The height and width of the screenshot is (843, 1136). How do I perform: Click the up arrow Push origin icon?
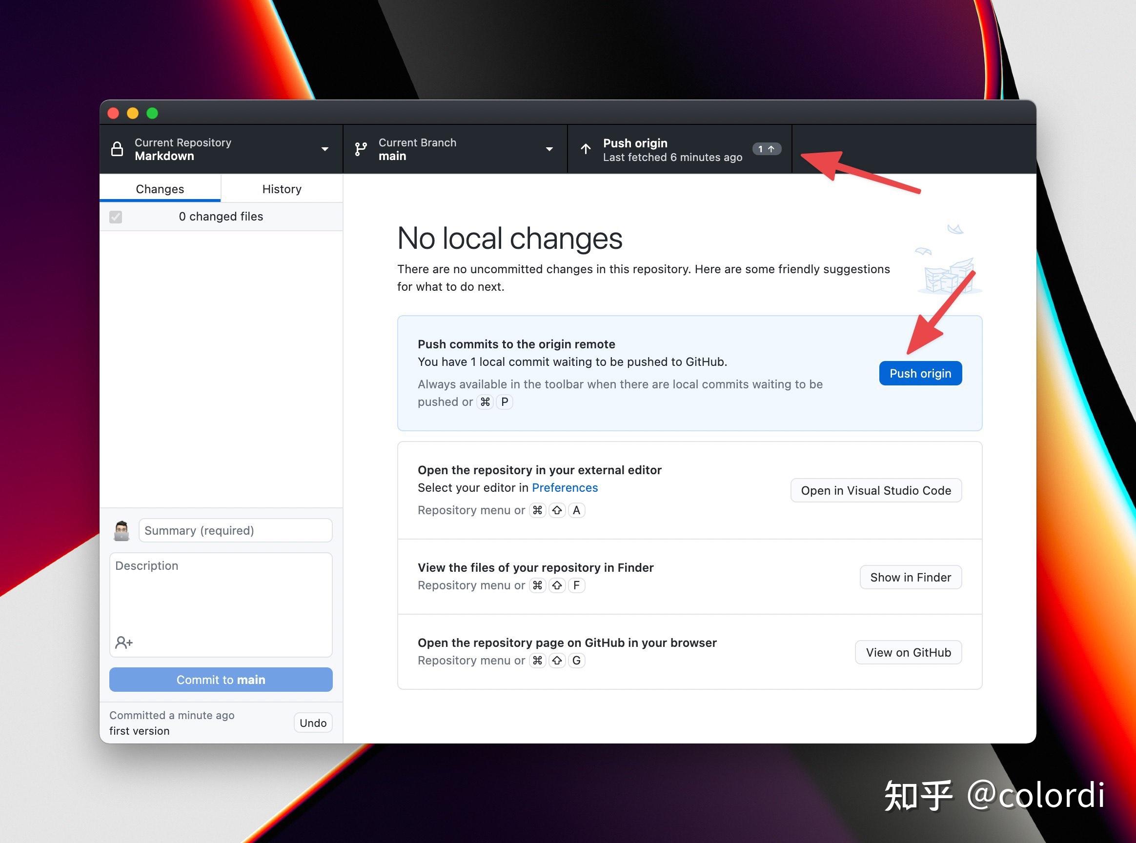[586, 149]
